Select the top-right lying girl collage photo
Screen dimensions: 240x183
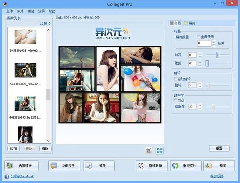[141, 55]
